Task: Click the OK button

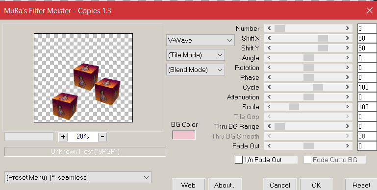Action: pyautogui.click(x=316, y=185)
